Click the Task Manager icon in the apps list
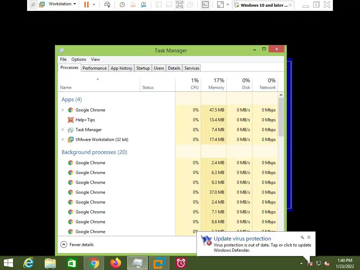Viewport: 360px width, 270px height. click(70, 130)
